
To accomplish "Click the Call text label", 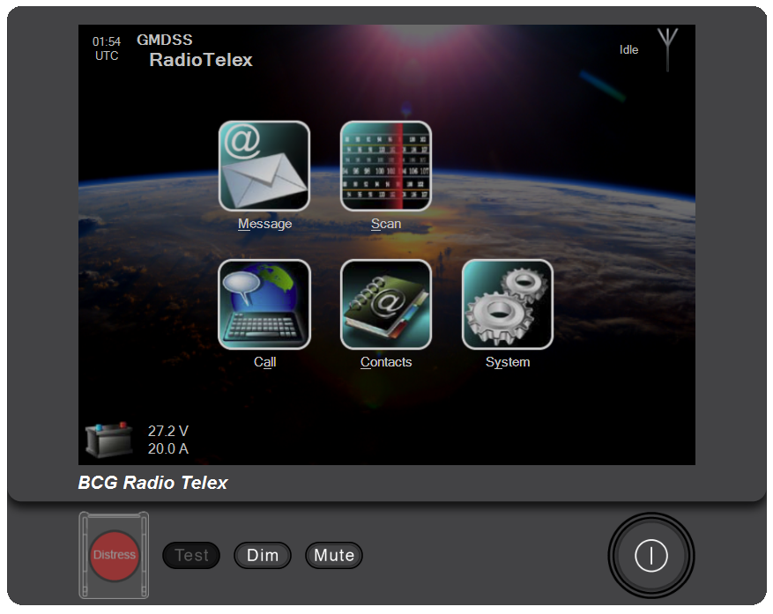I will point(264,362).
